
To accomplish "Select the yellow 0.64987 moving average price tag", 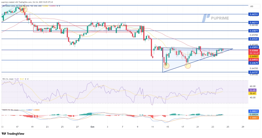I will (x=254, y=56).
